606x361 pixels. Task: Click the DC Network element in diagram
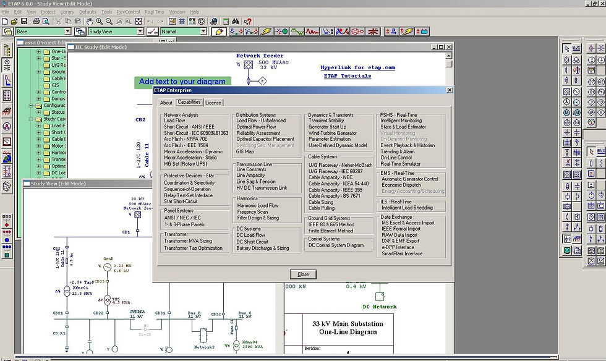(x=380, y=297)
